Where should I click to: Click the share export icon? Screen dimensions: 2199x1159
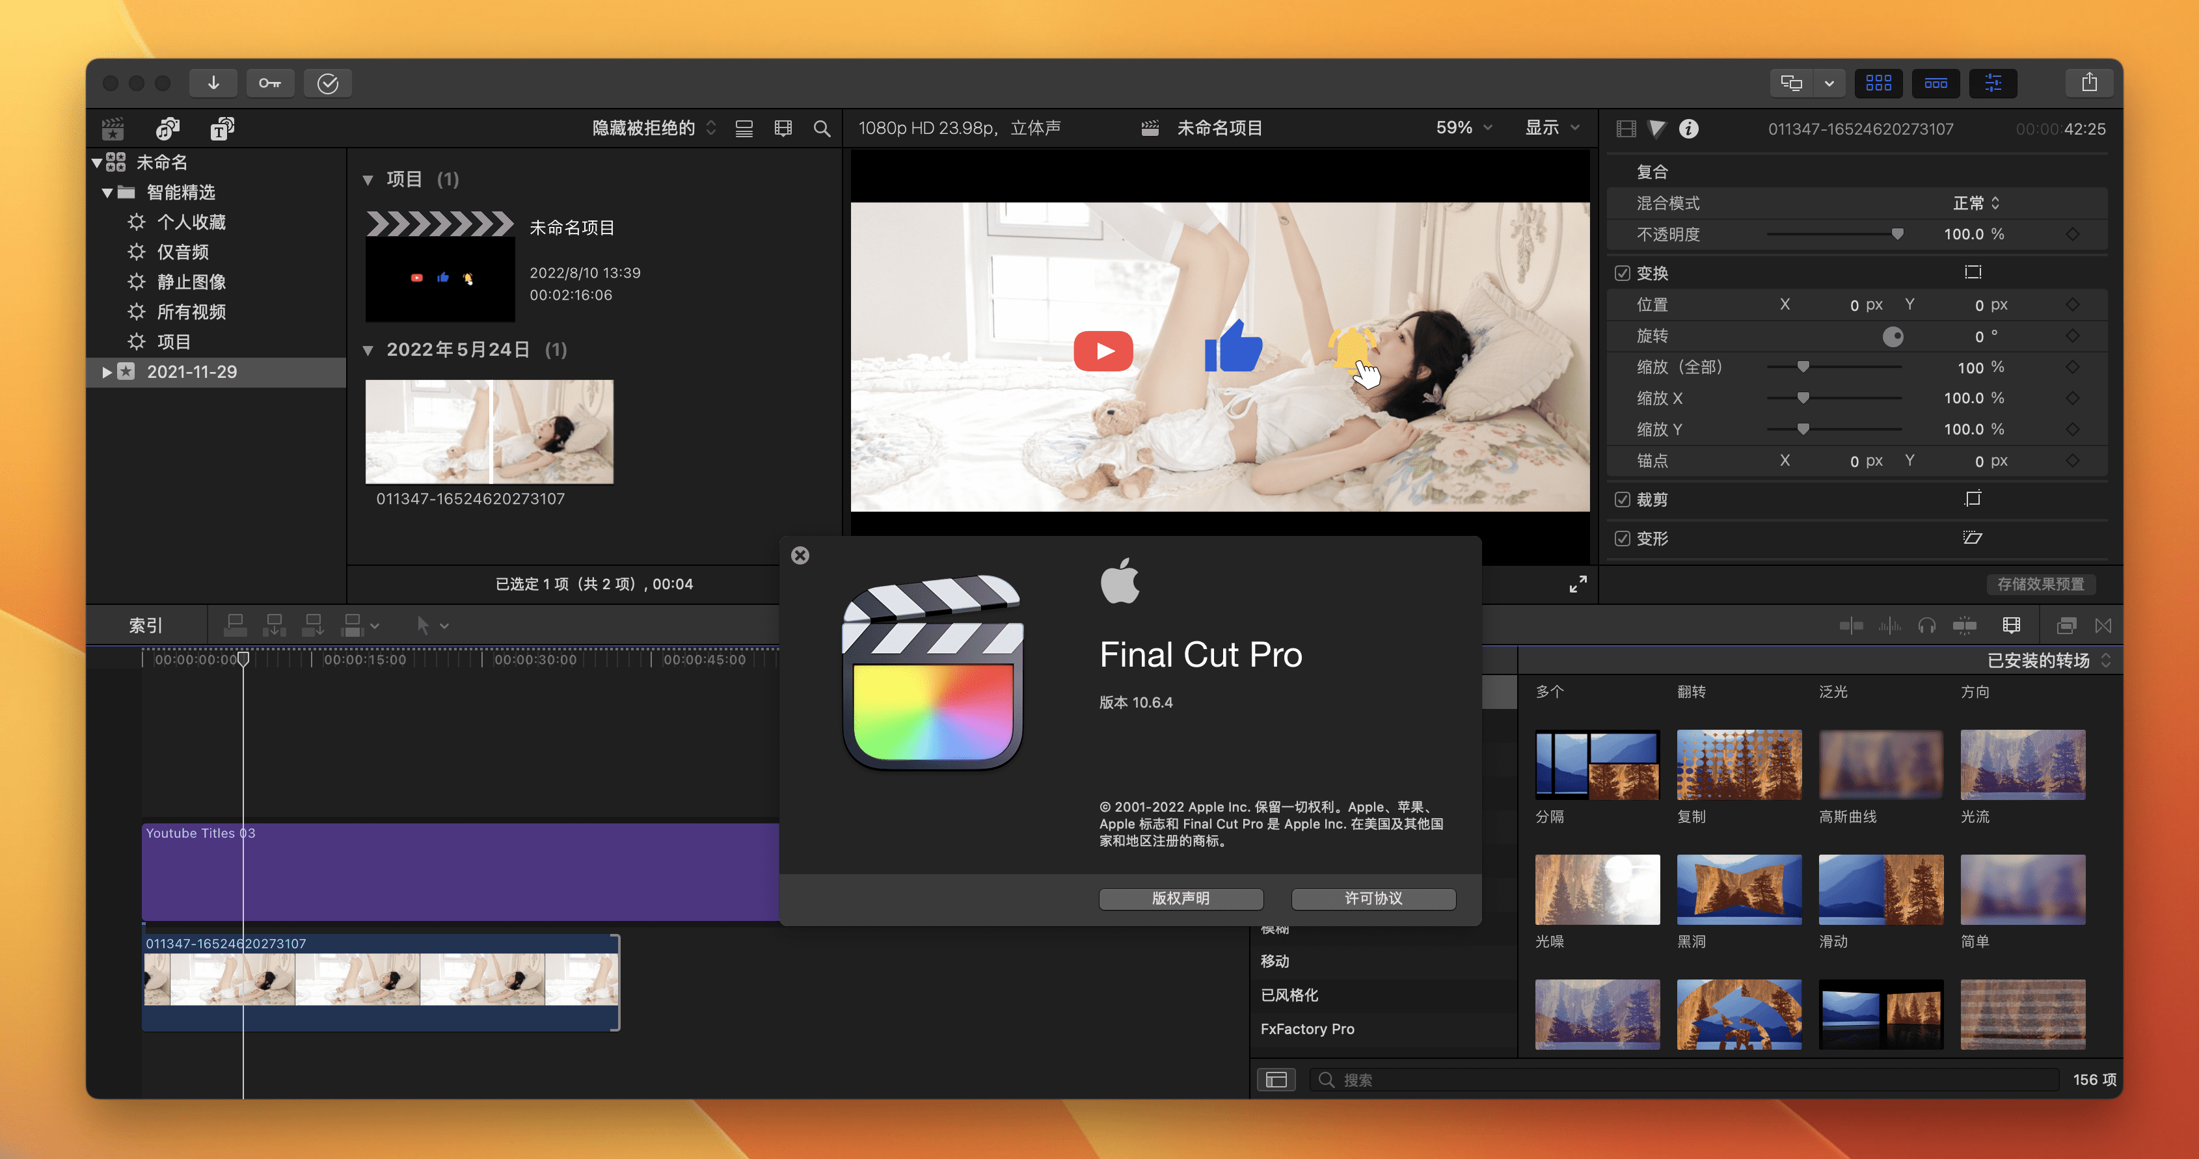[x=2088, y=83]
